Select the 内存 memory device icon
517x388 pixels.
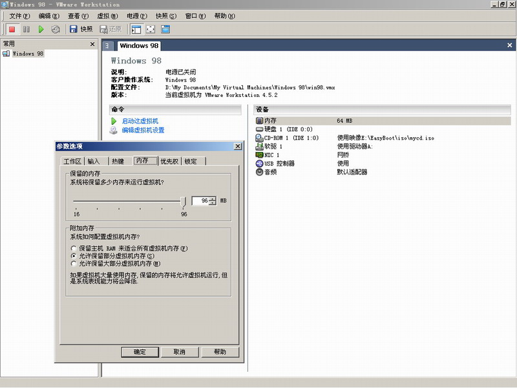click(x=260, y=121)
